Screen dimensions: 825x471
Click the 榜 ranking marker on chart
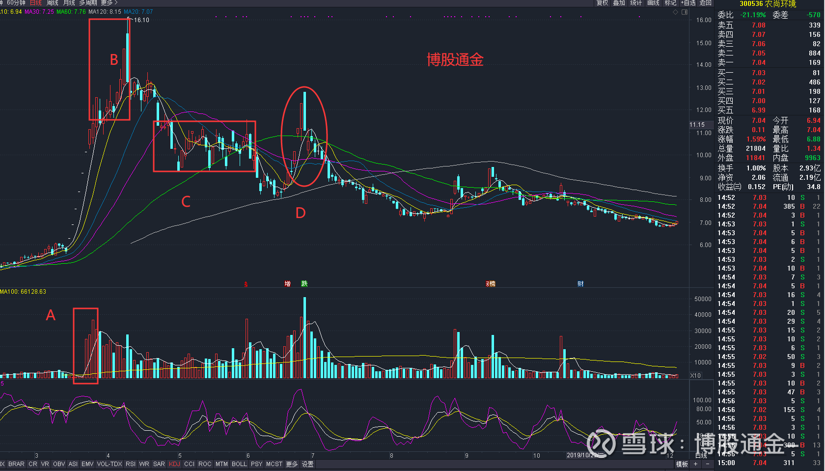click(491, 284)
